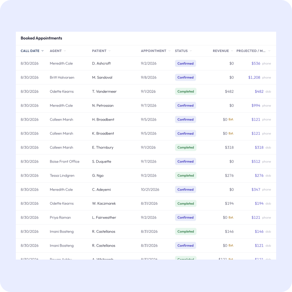Click Confirmed badge in L. Fairweather row
This screenshot has width=292, height=292.
pyautogui.click(x=185, y=218)
